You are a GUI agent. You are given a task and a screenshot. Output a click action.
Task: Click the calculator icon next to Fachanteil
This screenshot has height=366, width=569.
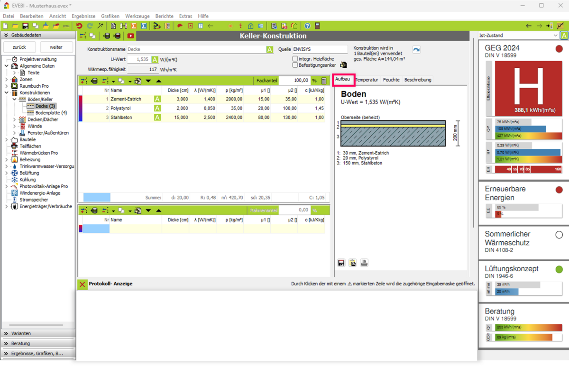click(x=324, y=81)
